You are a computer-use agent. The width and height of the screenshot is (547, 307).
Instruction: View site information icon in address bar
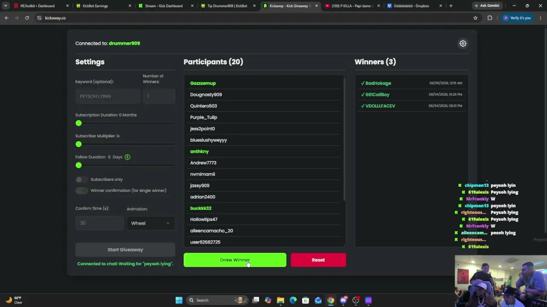[39, 18]
